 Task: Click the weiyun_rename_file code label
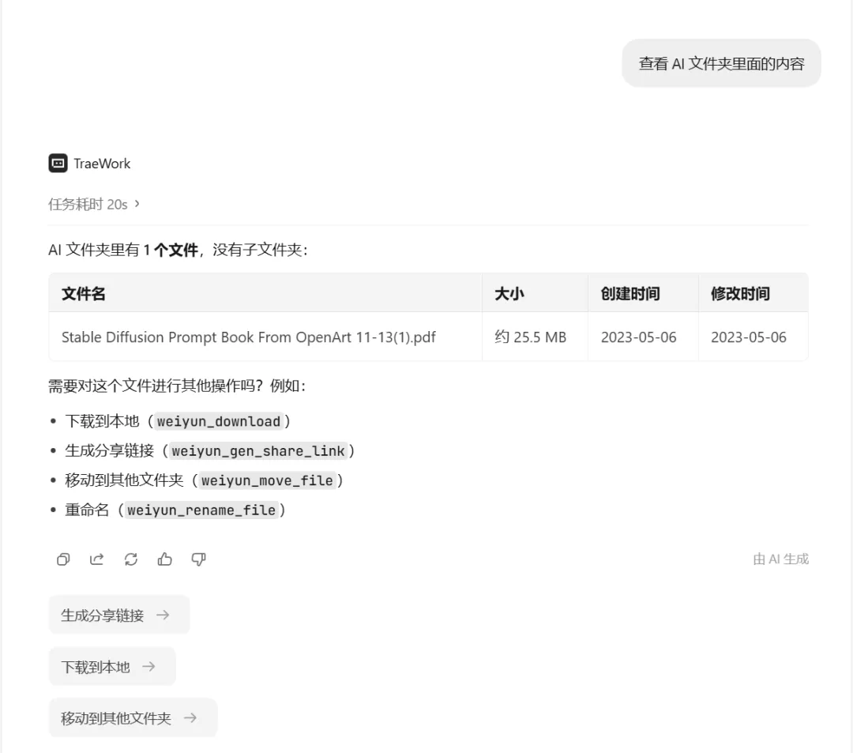coord(201,510)
